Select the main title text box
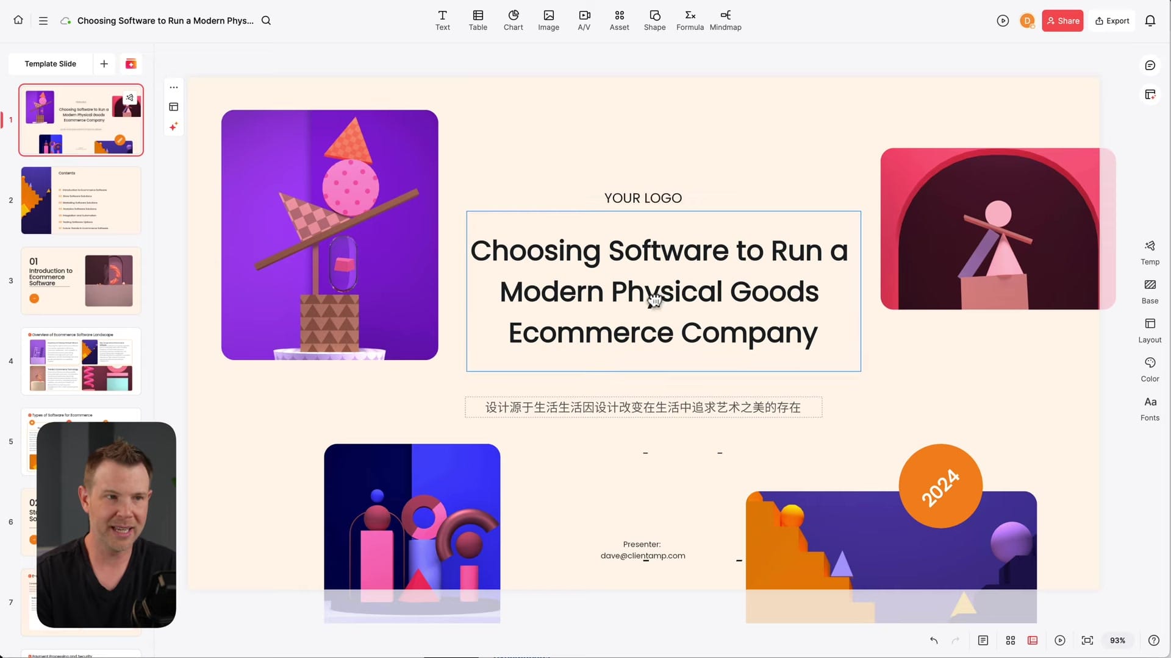Viewport: 1171px width, 658px height. pos(664,291)
